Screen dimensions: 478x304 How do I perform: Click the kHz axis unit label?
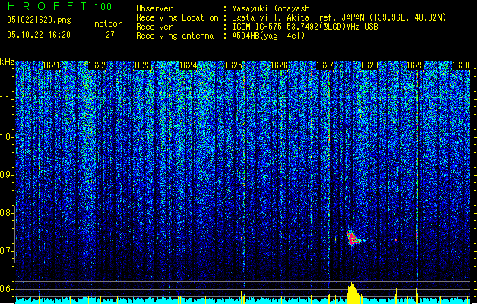point(7,62)
